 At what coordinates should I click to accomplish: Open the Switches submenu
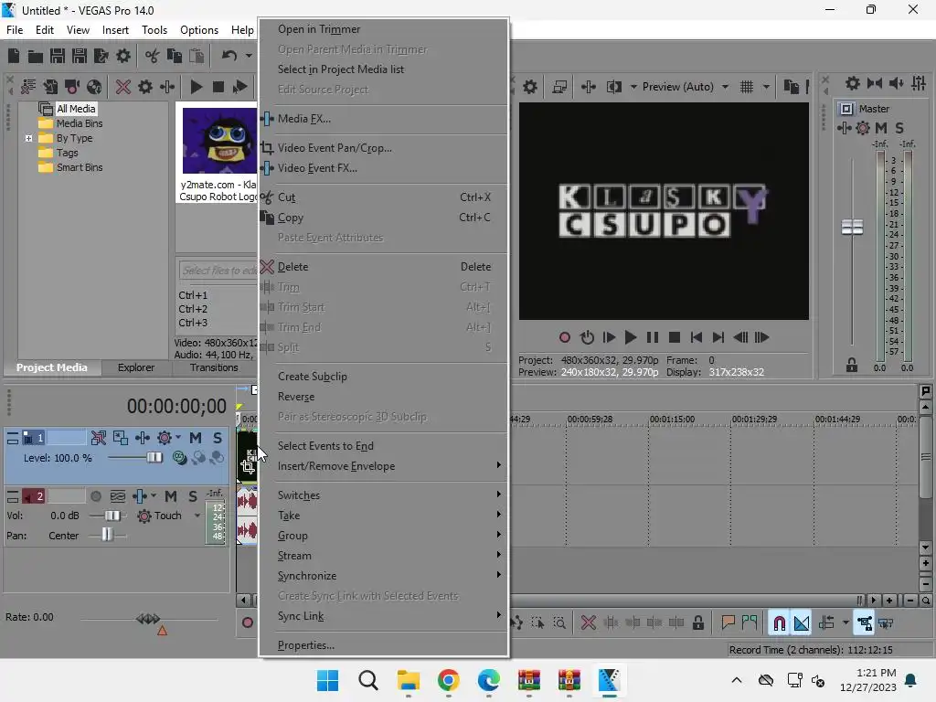384,495
